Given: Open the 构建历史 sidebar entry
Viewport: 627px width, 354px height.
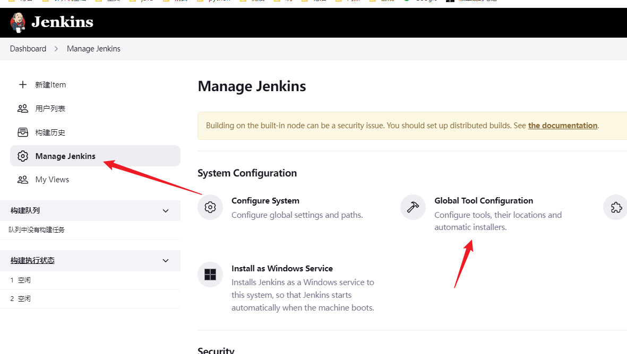Looking at the screenshot, I should [x=50, y=132].
